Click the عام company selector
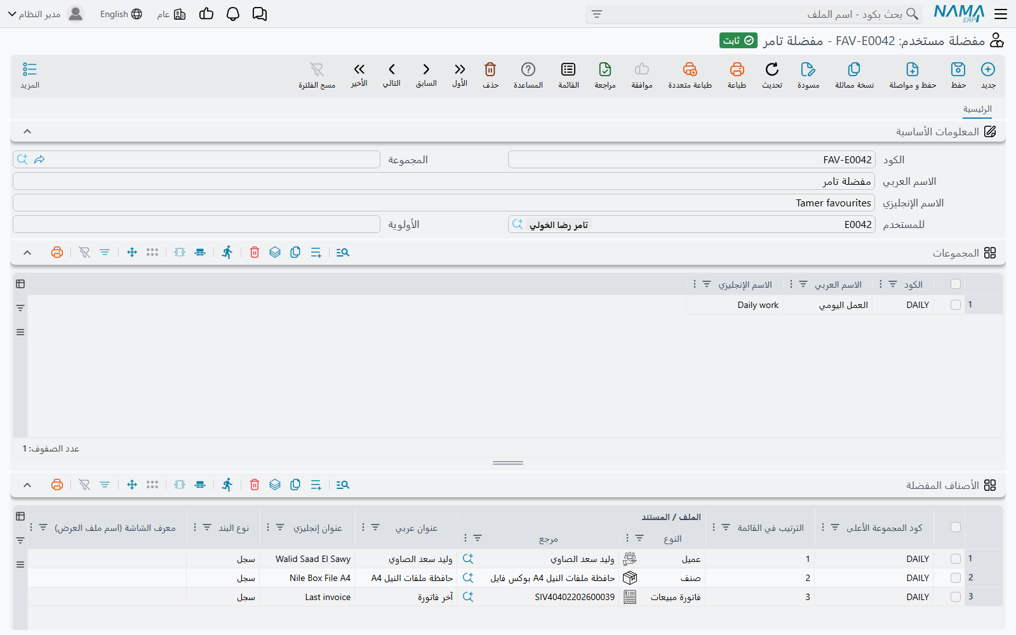 coord(171,14)
